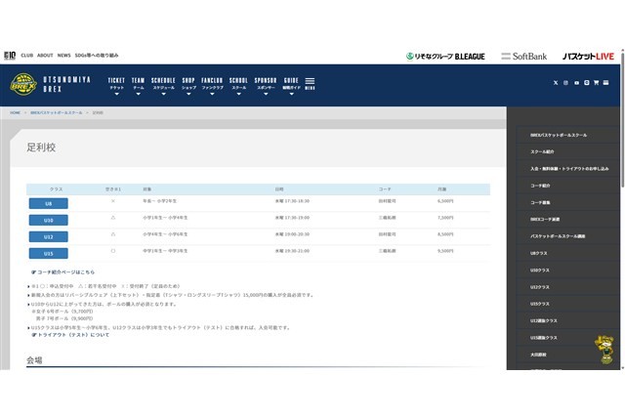Click the SoftBank sponsor logo
This screenshot has height=417, width=625.
(x=523, y=56)
